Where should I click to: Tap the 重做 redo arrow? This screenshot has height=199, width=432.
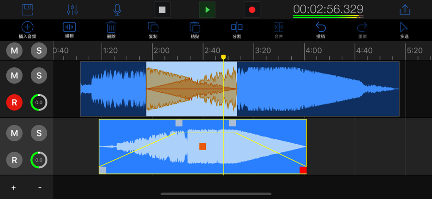[x=363, y=30]
